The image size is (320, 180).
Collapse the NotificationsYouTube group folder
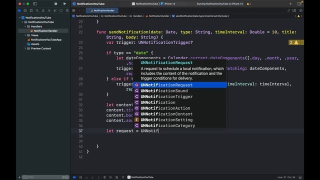[22, 22]
